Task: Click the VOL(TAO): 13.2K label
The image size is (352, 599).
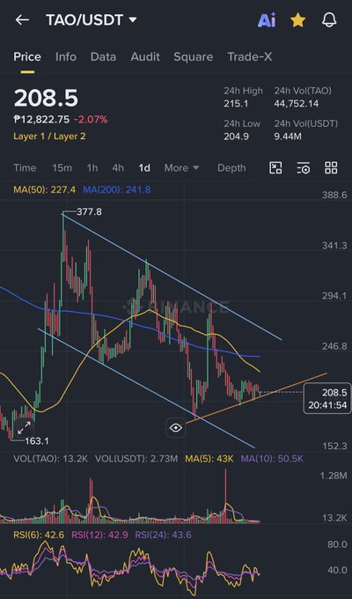Action: [x=50, y=459]
